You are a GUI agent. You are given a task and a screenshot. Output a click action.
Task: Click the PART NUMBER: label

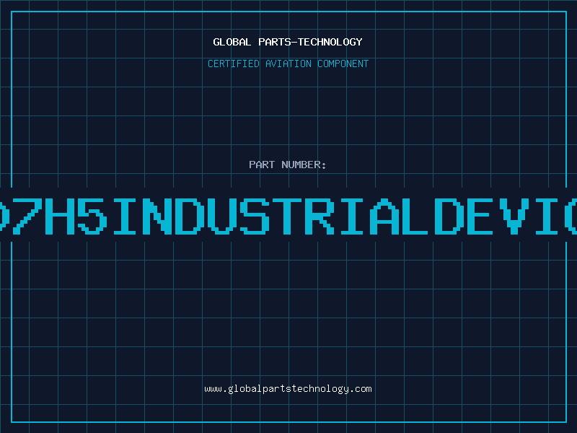[288, 165]
